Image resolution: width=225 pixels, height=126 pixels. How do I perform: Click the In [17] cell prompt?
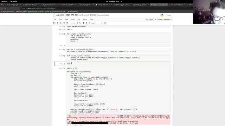pyautogui.click(x=62, y=68)
